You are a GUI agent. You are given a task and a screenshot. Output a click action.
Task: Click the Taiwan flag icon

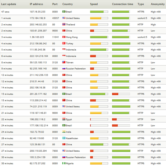coord(64,62)
